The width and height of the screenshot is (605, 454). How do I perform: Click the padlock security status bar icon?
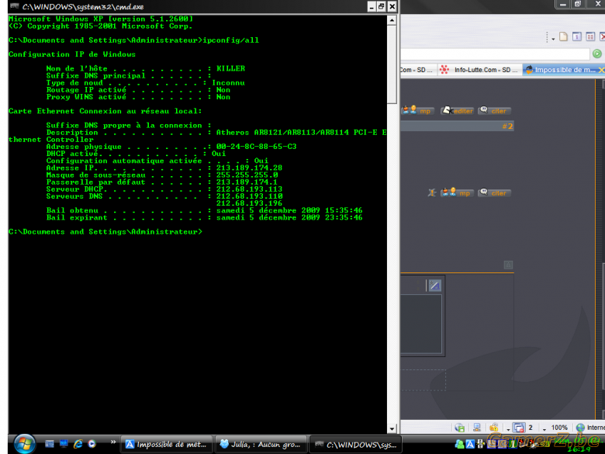[x=494, y=428]
